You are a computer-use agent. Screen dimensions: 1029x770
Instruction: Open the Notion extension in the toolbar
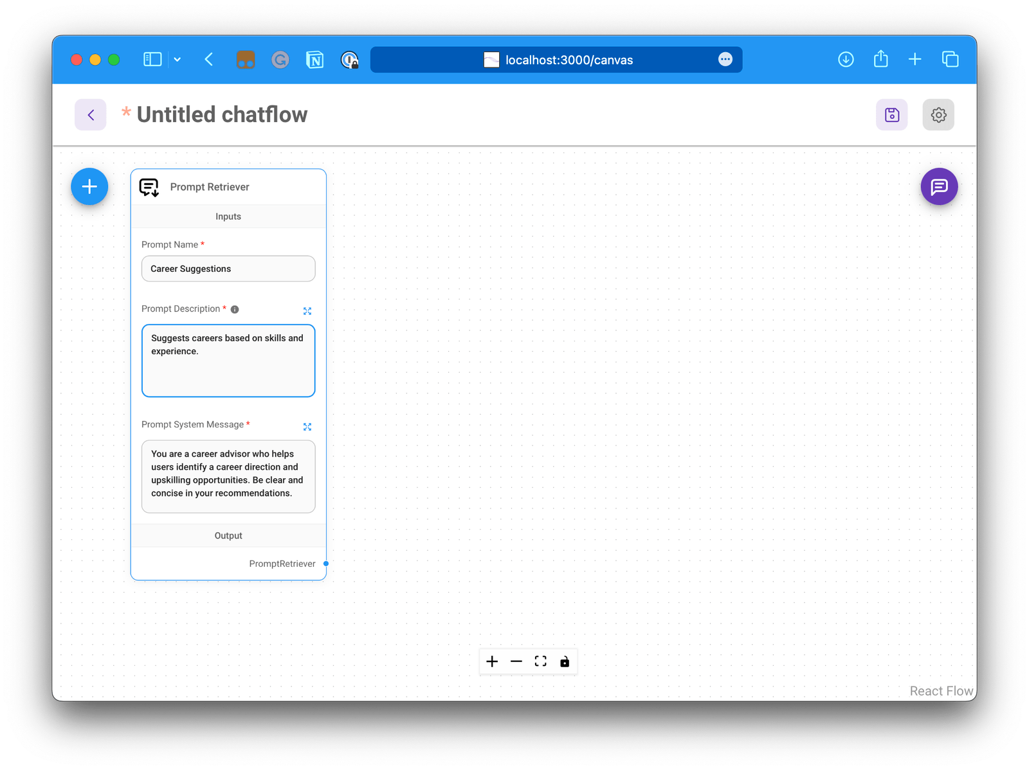tap(315, 59)
